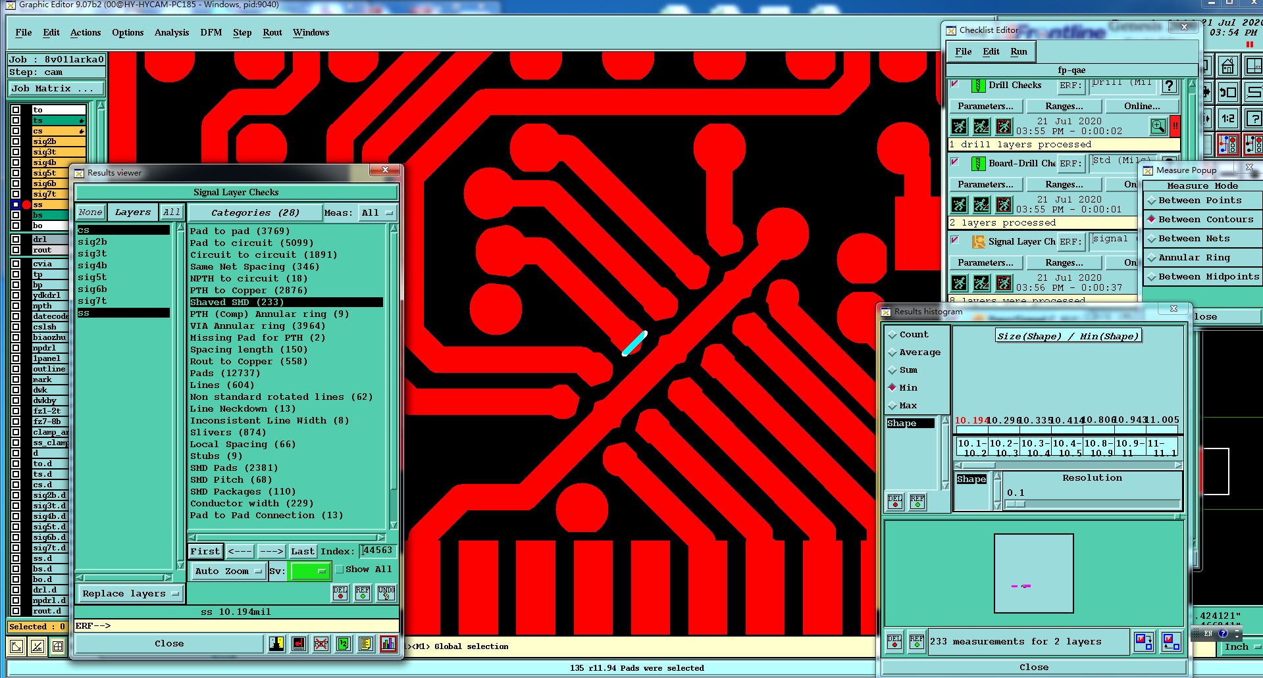Image resolution: width=1263 pixels, height=678 pixels.
Task: Close the Results histogram with Close button
Action: (x=1034, y=667)
